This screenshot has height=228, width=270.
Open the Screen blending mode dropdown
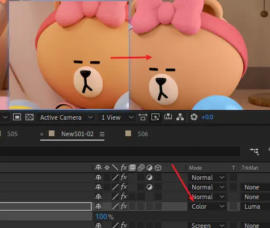pyautogui.click(x=208, y=225)
